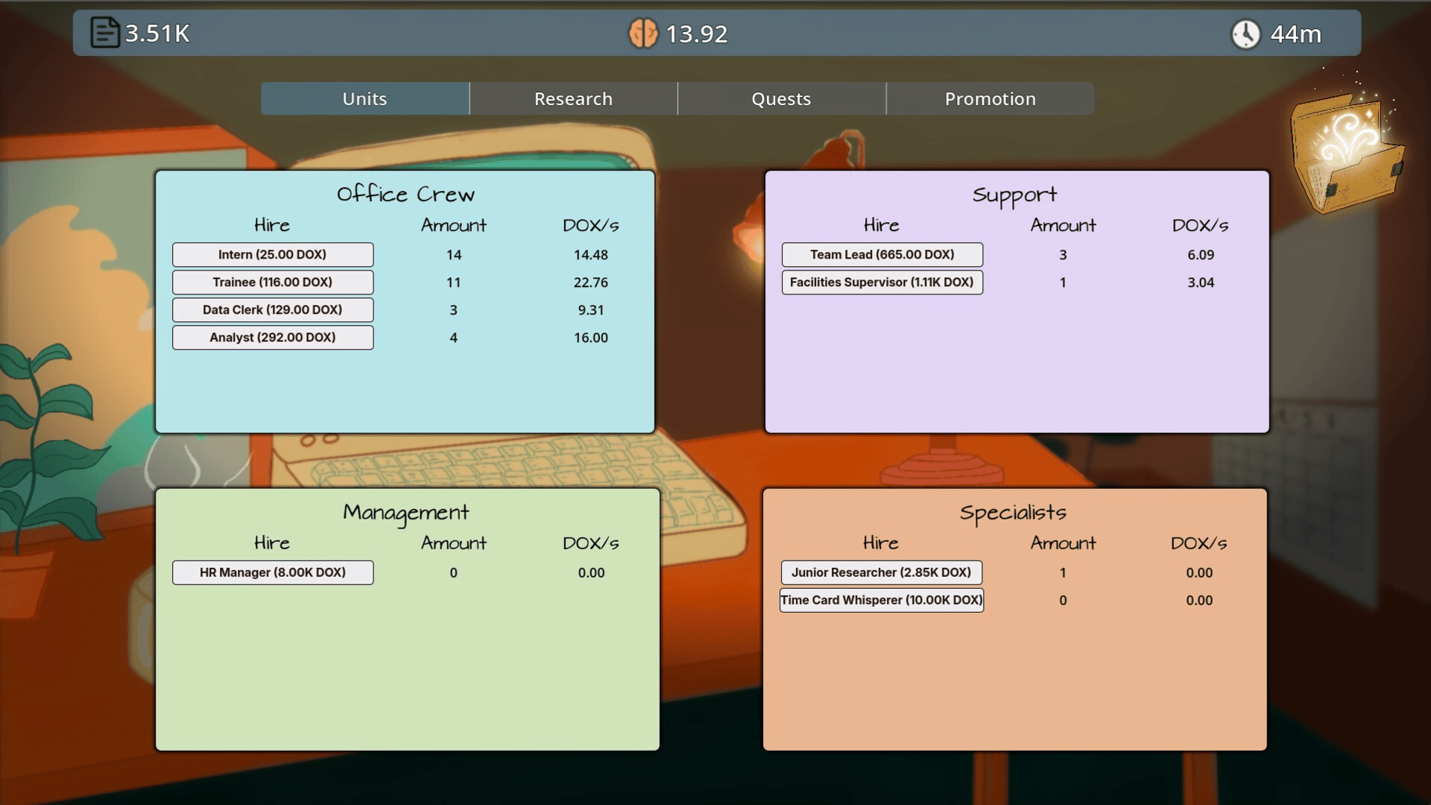
Task: Click the document DOX currency icon
Action: [104, 33]
